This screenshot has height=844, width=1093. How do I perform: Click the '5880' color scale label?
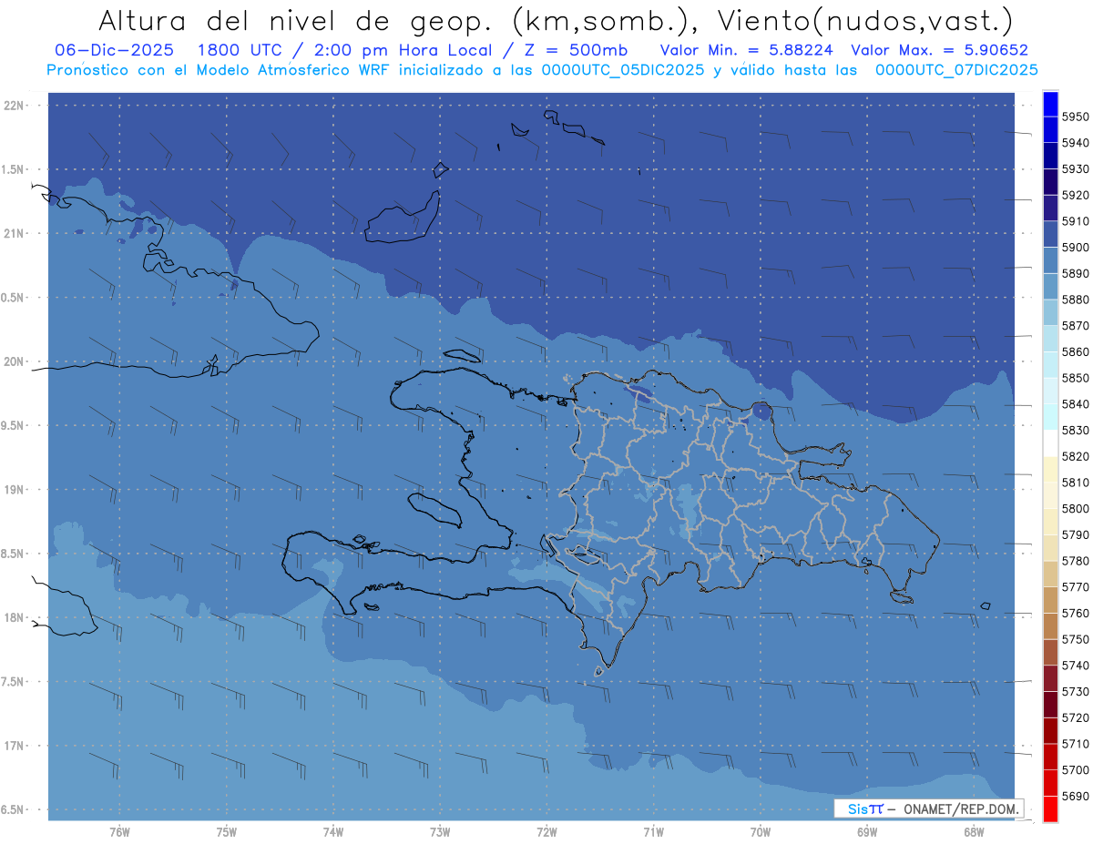click(x=1075, y=300)
